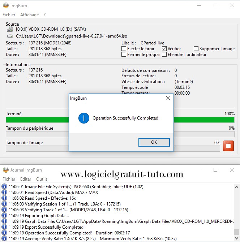Click the Vitesse de vérification (Terminé) value
Image resolution: width=240 pixels, height=242 pixels.
pyautogui.click(x=184, y=82)
